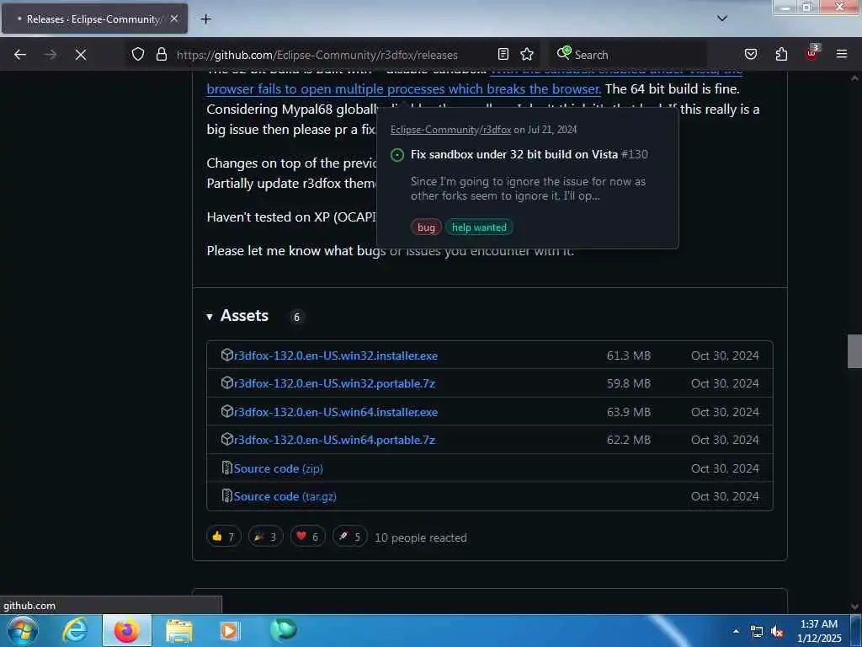
Task: Click the muted volume tray icon
Action: coord(777,632)
